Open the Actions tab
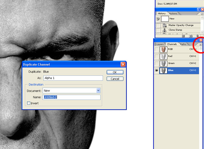The width and height of the screenshot is (204, 149). [x=173, y=14]
